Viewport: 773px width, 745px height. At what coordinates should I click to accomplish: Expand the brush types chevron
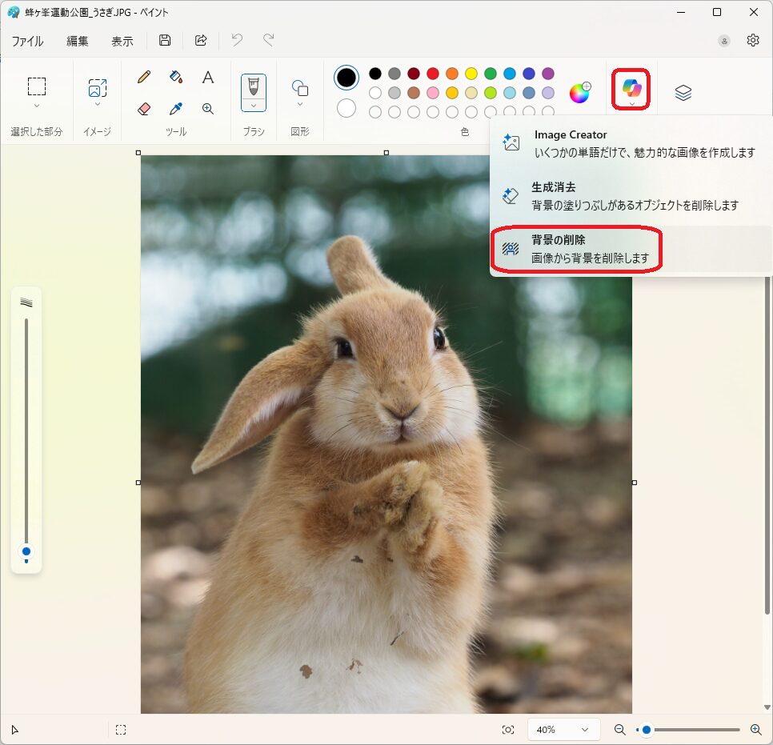[254, 105]
